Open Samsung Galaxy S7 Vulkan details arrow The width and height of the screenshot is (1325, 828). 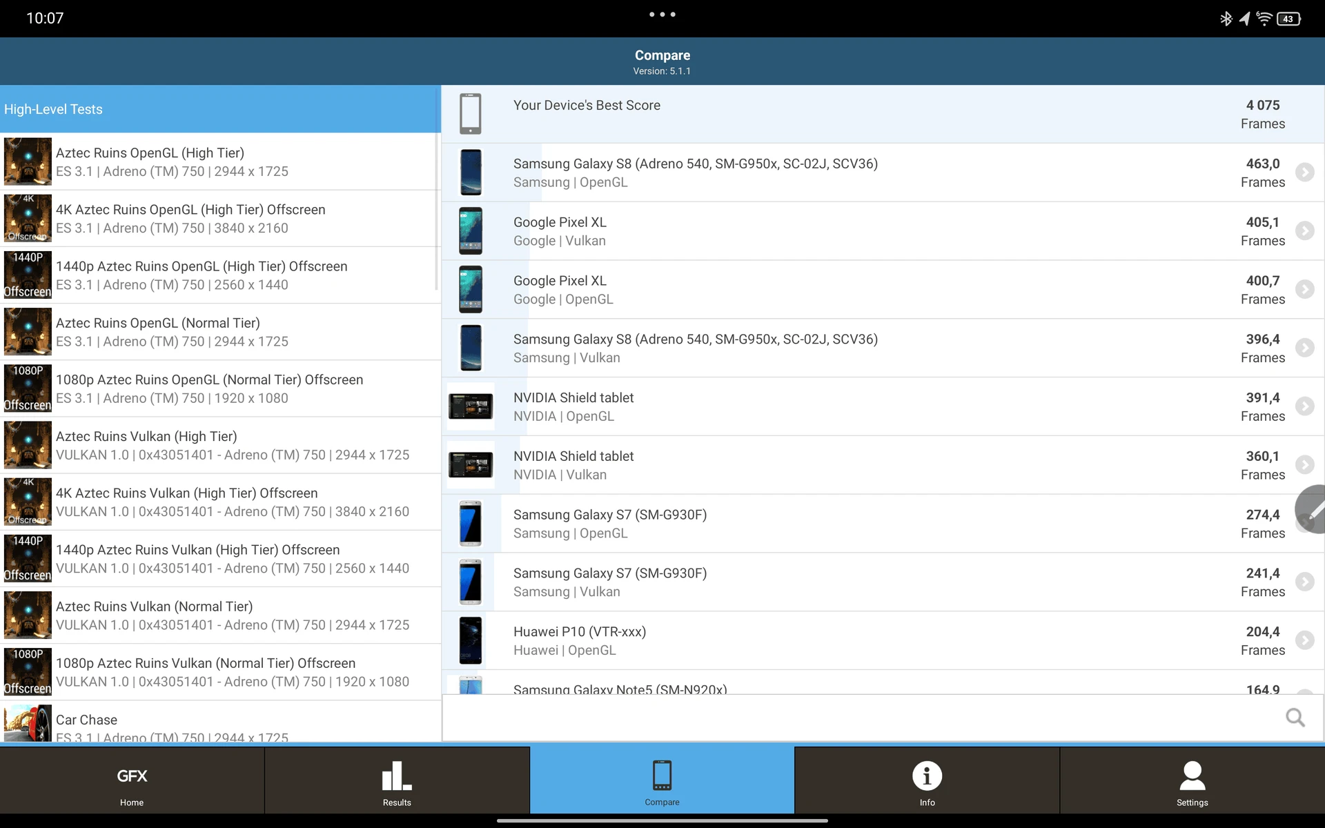(1304, 582)
